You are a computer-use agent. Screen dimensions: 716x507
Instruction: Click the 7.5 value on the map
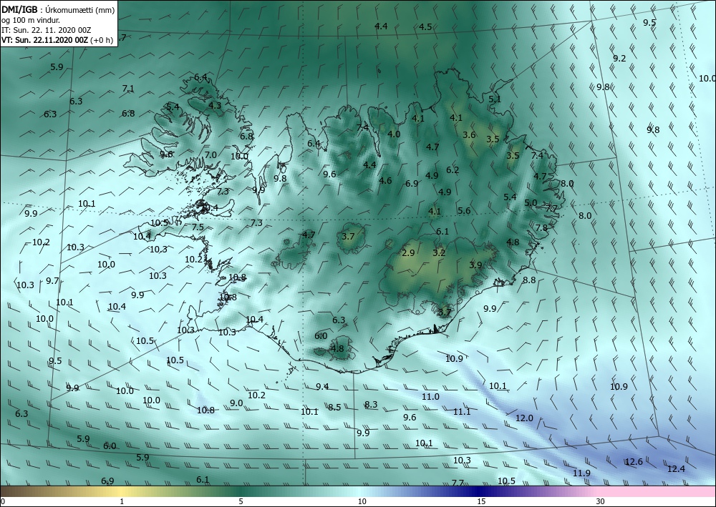pyautogui.click(x=198, y=227)
